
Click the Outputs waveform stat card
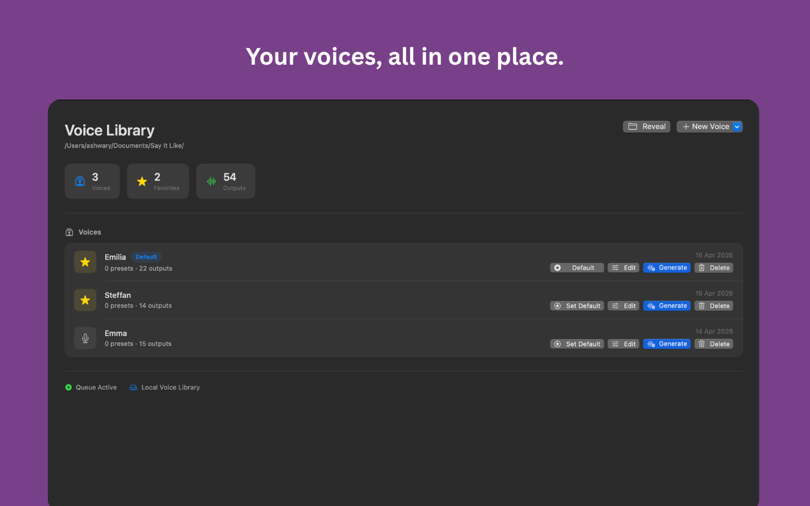pos(226,181)
